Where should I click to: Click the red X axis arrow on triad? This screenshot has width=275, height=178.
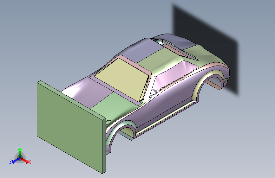pos(25,160)
